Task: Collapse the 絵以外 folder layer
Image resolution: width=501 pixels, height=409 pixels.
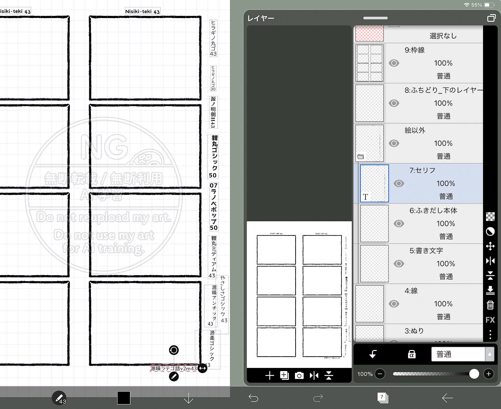Action: (360, 157)
